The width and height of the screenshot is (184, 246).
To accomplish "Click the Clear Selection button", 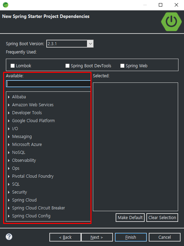I will coord(162,217).
